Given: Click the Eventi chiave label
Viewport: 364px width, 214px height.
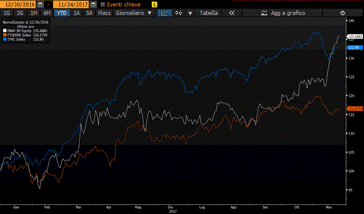Looking at the screenshot, I should point(124,4).
